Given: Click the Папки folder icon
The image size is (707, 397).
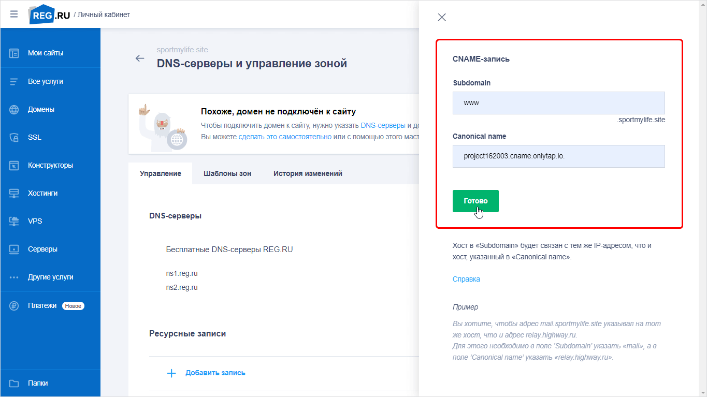Looking at the screenshot, I should point(14,384).
